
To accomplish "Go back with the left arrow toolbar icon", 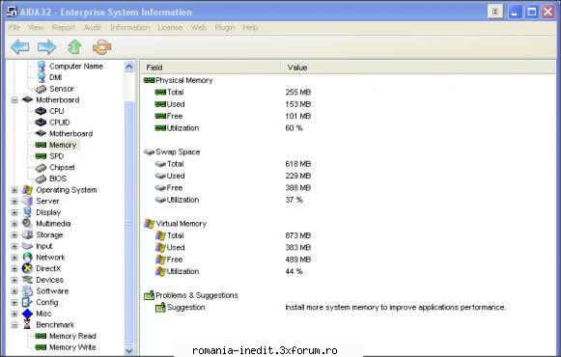I will pyautogui.click(x=19, y=47).
